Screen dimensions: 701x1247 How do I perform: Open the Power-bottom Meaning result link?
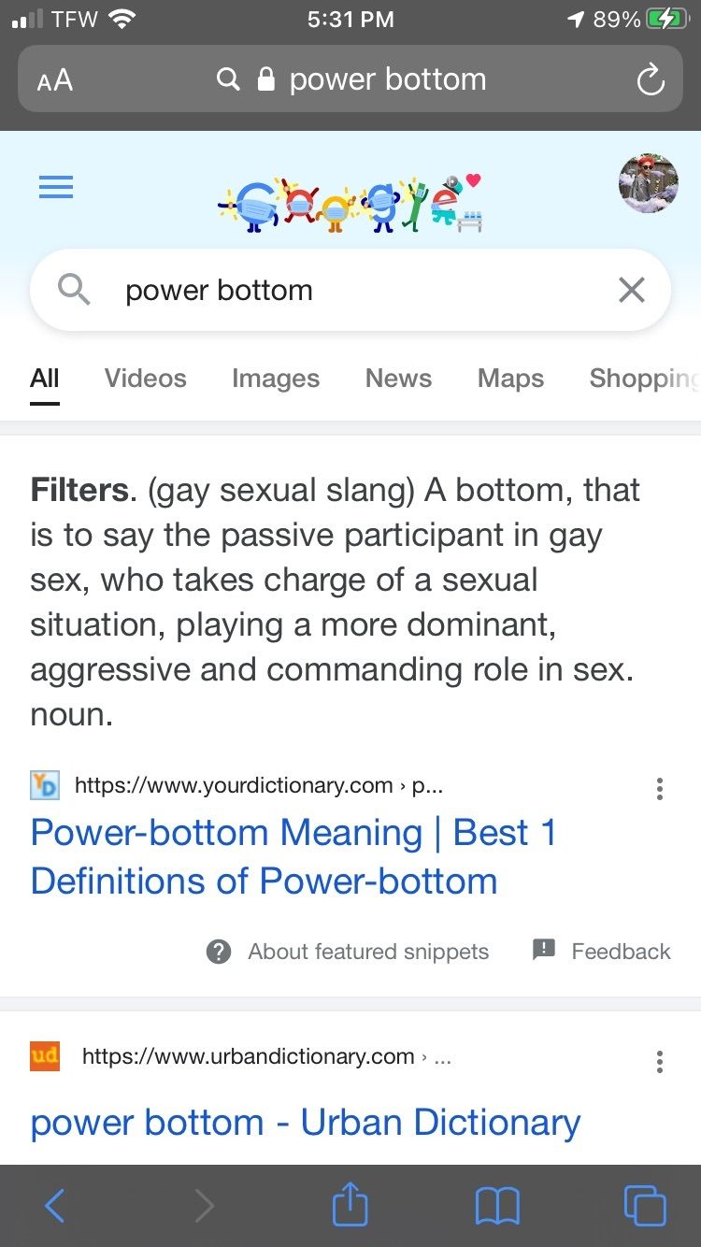(293, 856)
